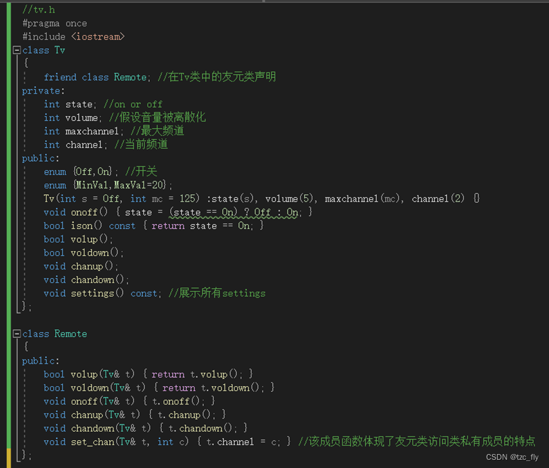Image resolution: width=549 pixels, height=468 pixels.
Task: Click the public: specifier in class Tv
Action: 41,158
